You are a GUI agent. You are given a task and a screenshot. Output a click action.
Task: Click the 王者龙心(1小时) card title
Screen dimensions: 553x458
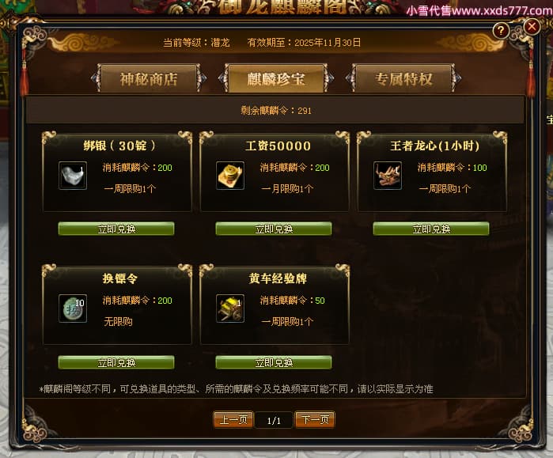coord(434,146)
